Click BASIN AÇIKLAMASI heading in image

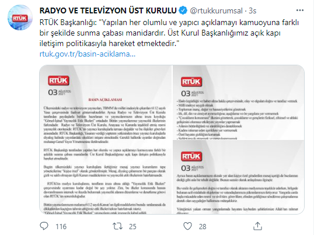pos(105,100)
